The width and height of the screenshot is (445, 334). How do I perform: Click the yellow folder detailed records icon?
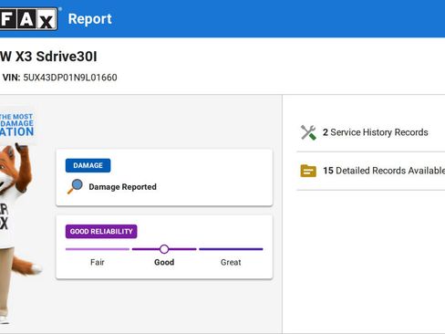coord(308,171)
